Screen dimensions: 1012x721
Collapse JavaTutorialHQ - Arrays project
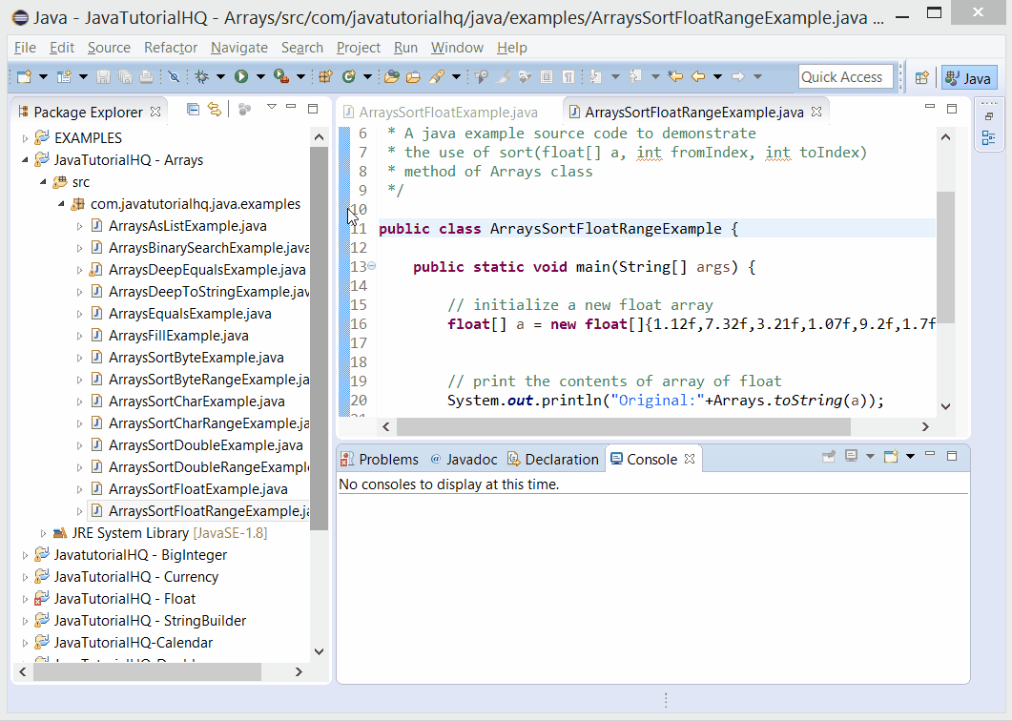[x=25, y=160]
